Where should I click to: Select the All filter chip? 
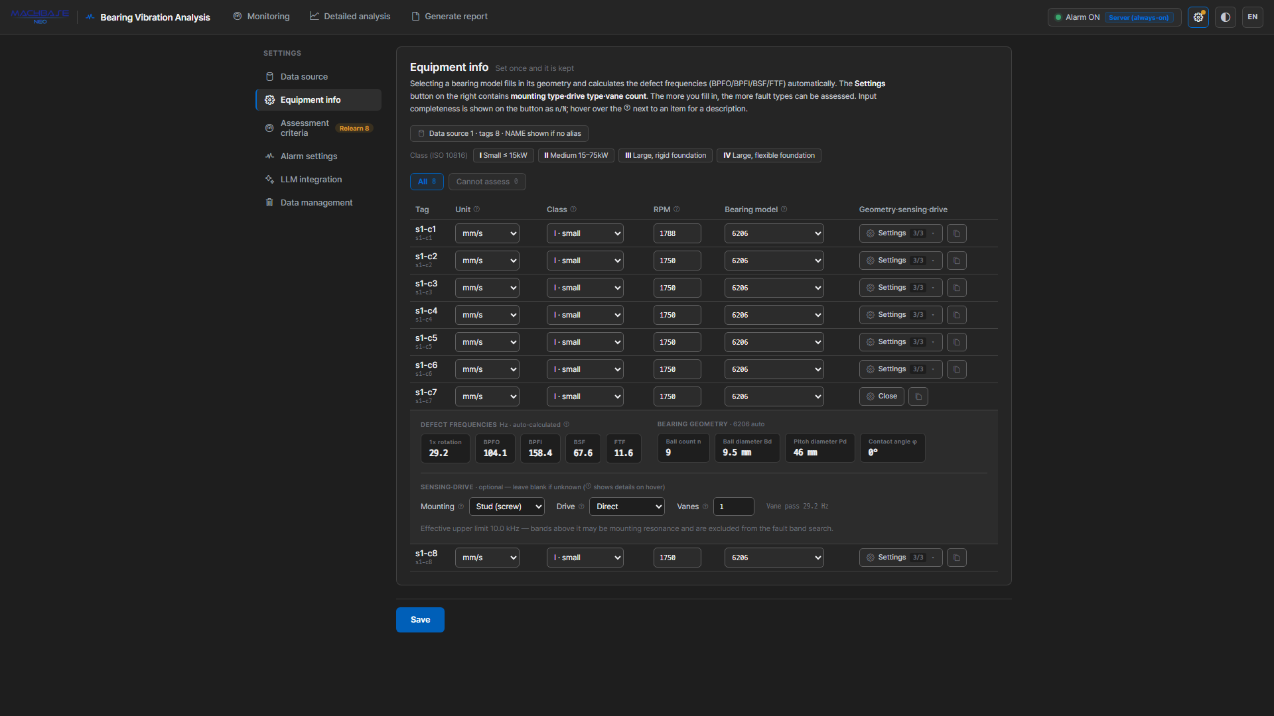click(x=427, y=182)
